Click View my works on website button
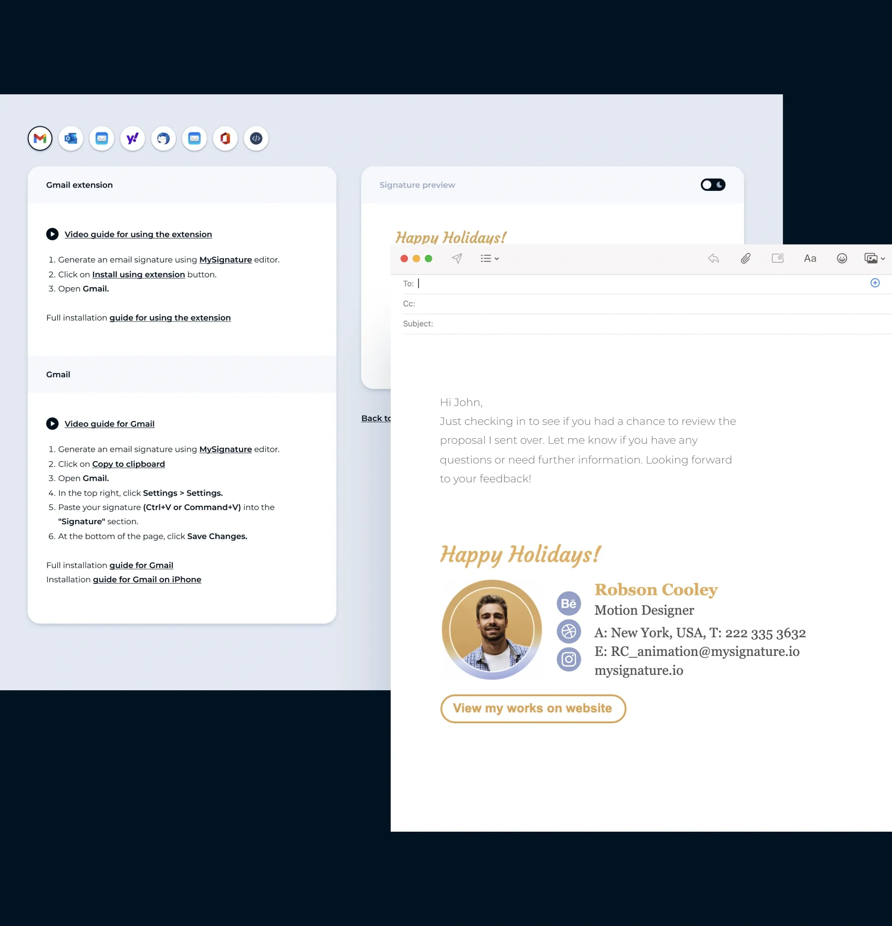 (x=533, y=709)
